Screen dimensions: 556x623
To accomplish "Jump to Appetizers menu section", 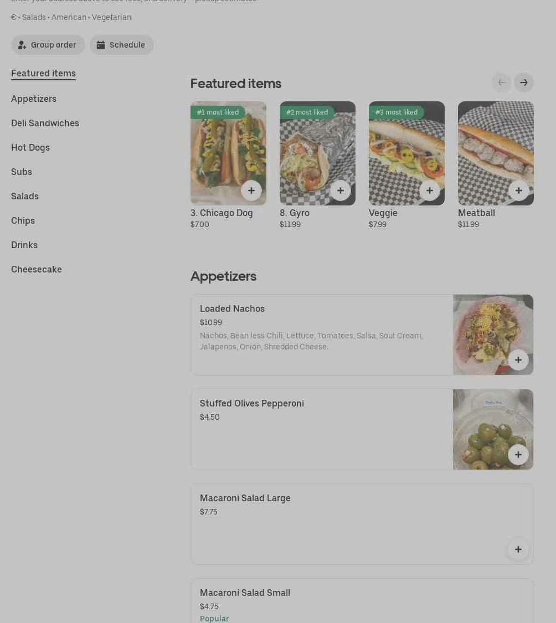I will (34, 99).
